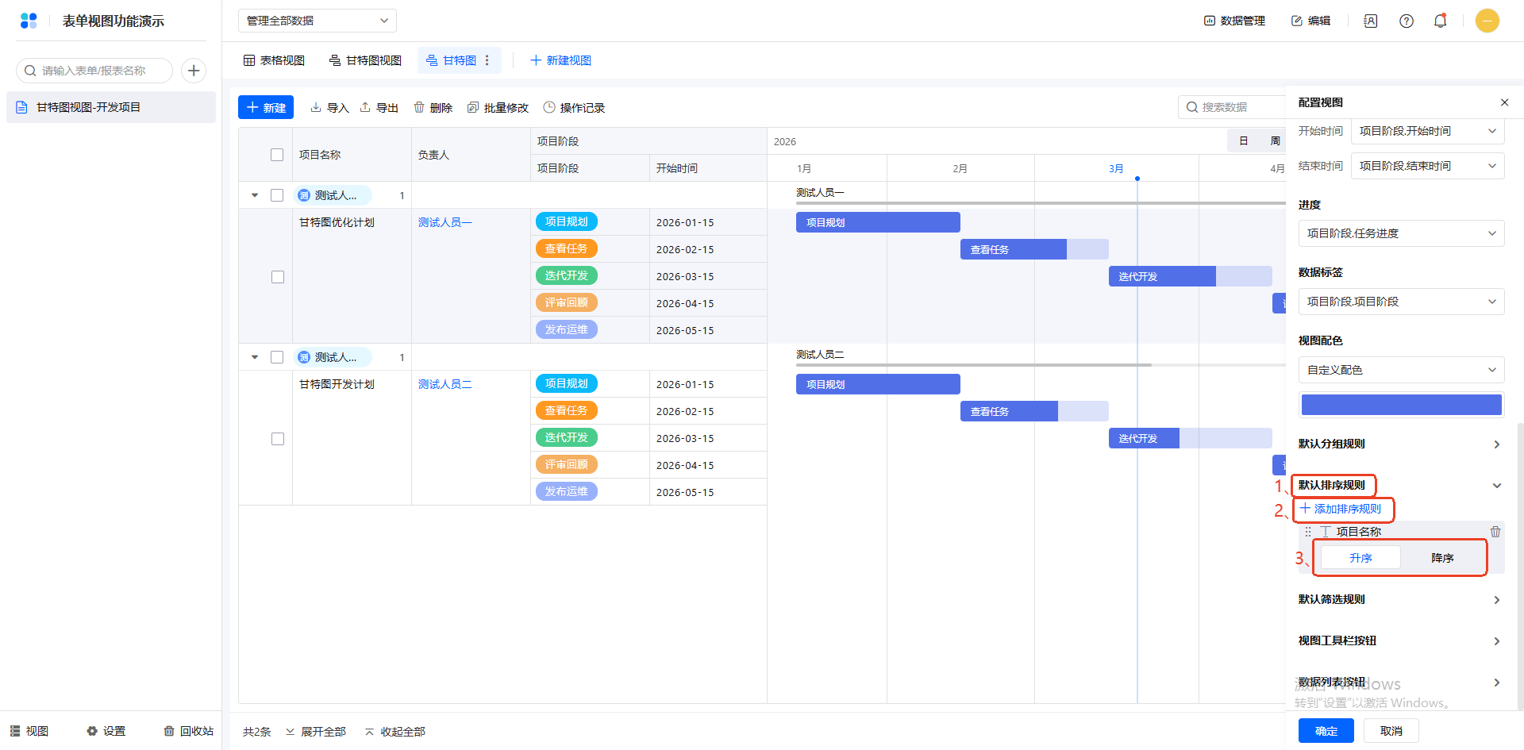
Task: Open 操作记录 history in toolbar
Action: [574, 108]
